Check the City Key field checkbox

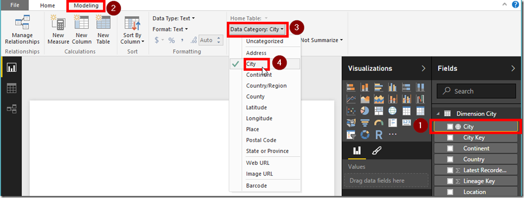click(450, 137)
